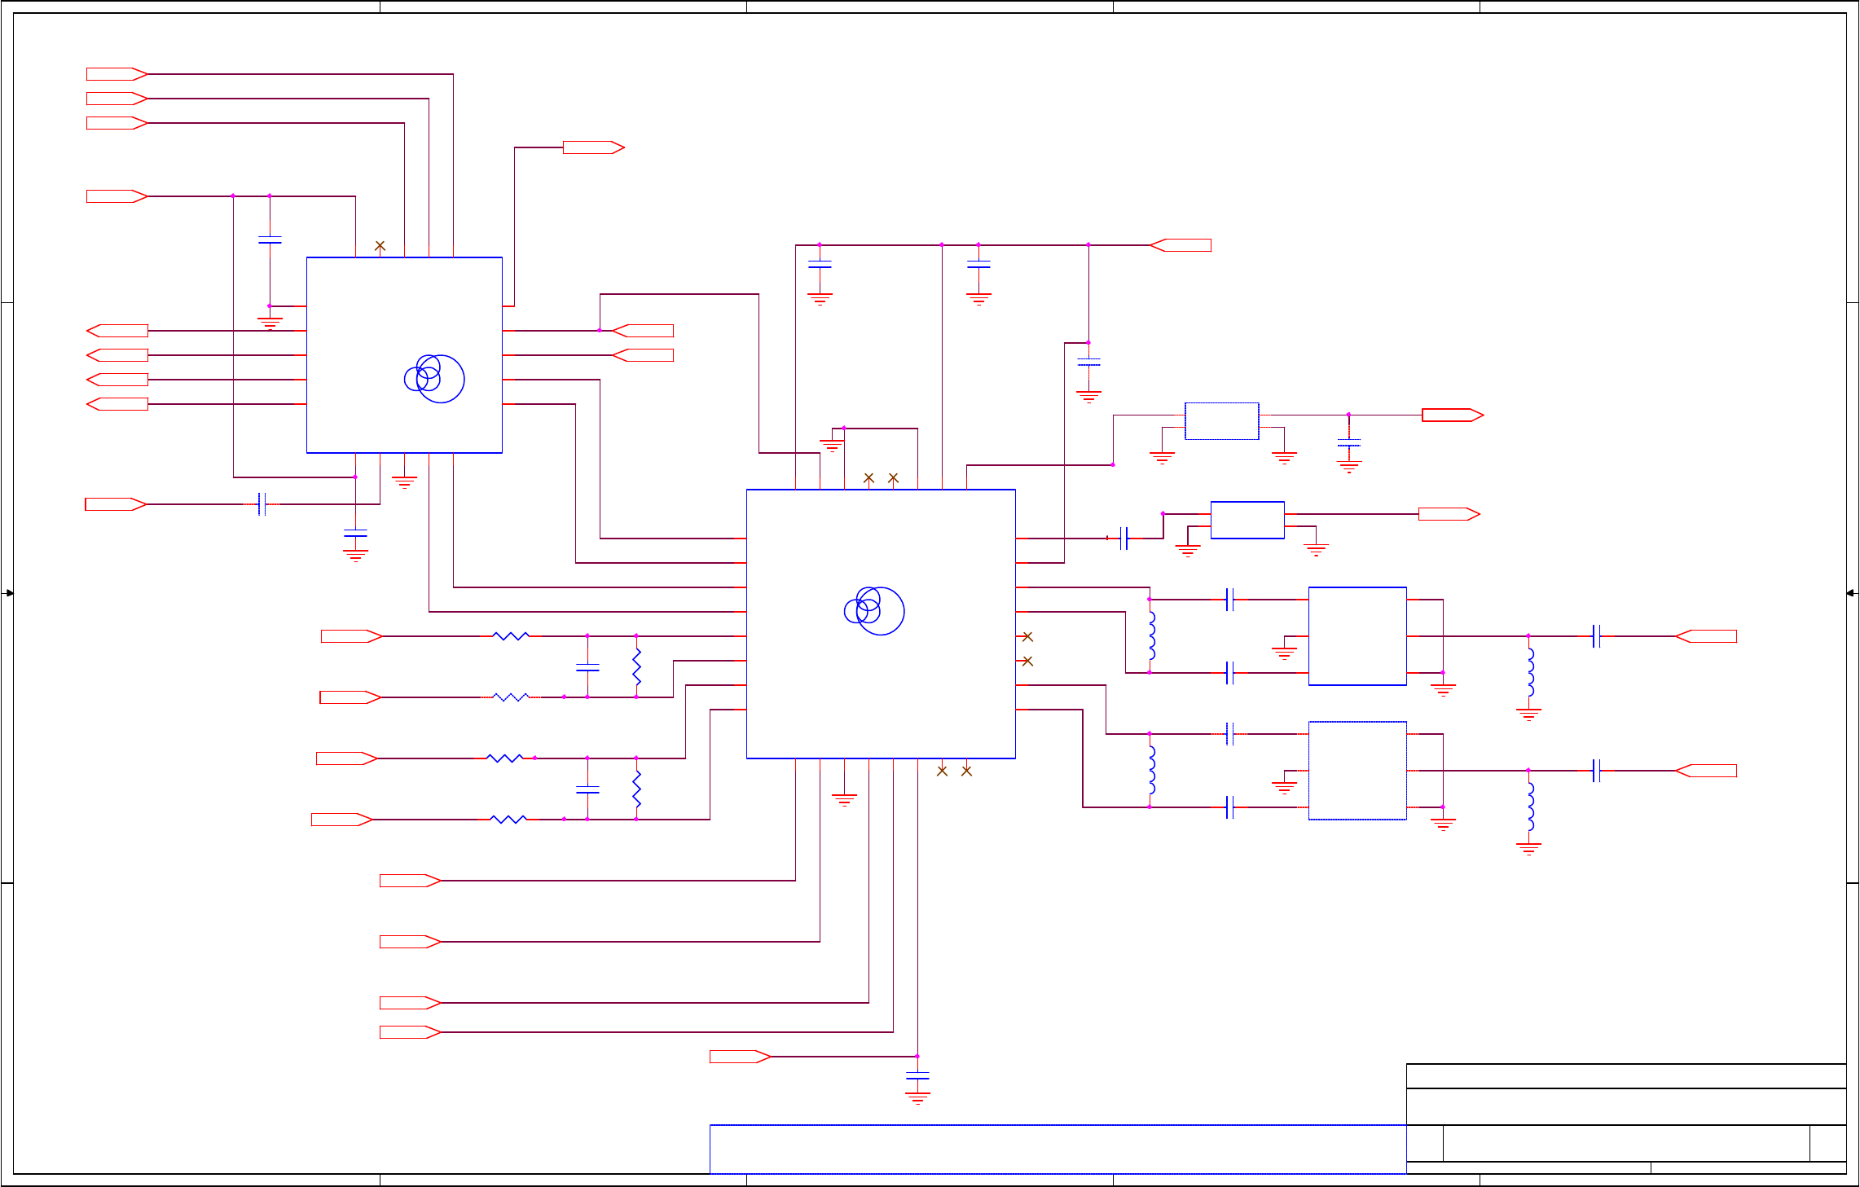Click the inductor across the lower differential pair
This screenshot has width=1860, height=1187.
coord(1151,771)
